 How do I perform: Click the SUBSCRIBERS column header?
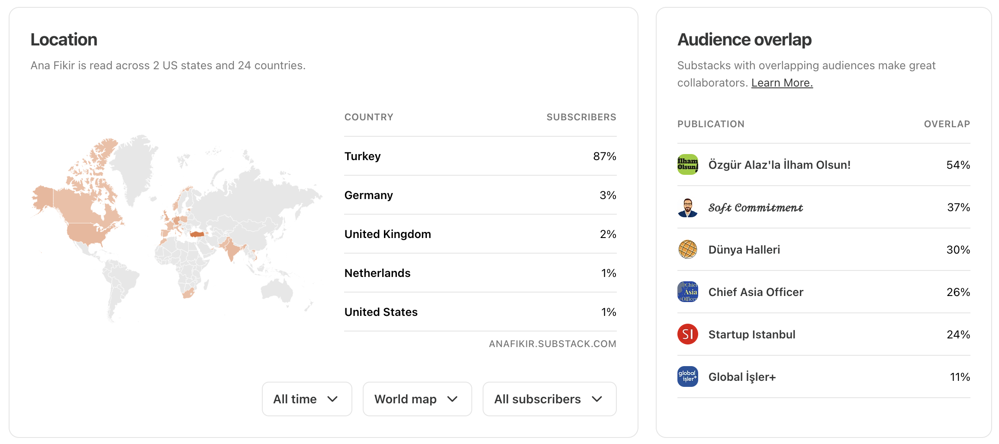point(581,117)
